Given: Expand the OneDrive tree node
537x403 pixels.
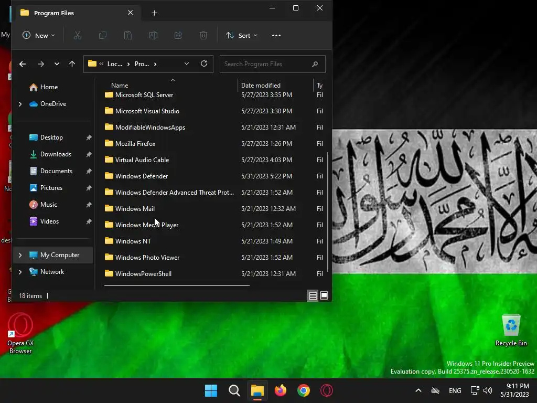Looking at the screenshot, I should click(x=20, y=104).
